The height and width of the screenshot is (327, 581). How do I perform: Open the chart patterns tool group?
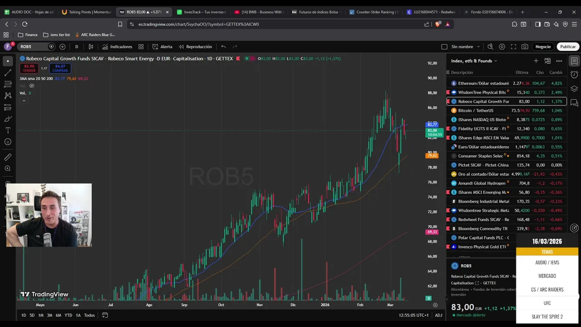8,96
